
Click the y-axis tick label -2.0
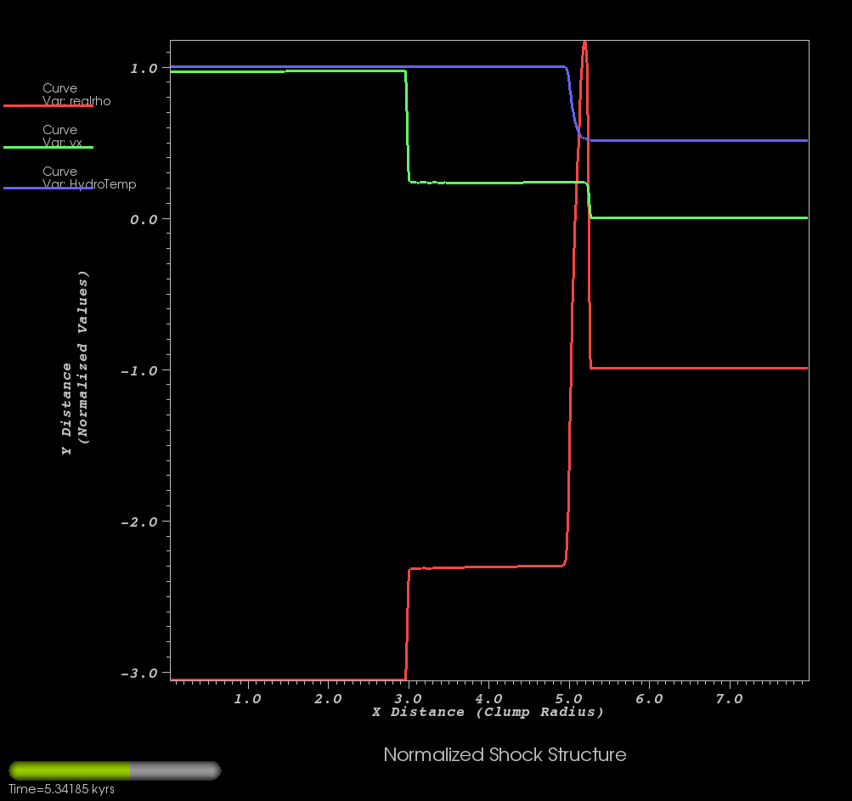[141, 522]
